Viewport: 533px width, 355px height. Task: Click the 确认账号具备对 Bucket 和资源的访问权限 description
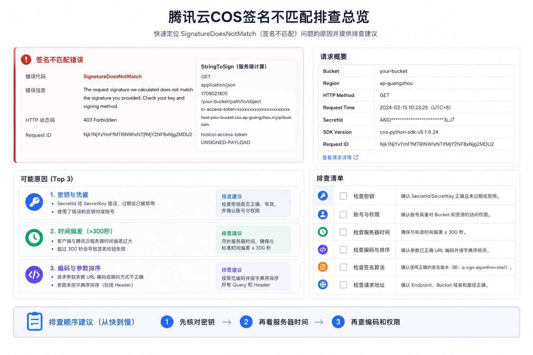point(447,215)
